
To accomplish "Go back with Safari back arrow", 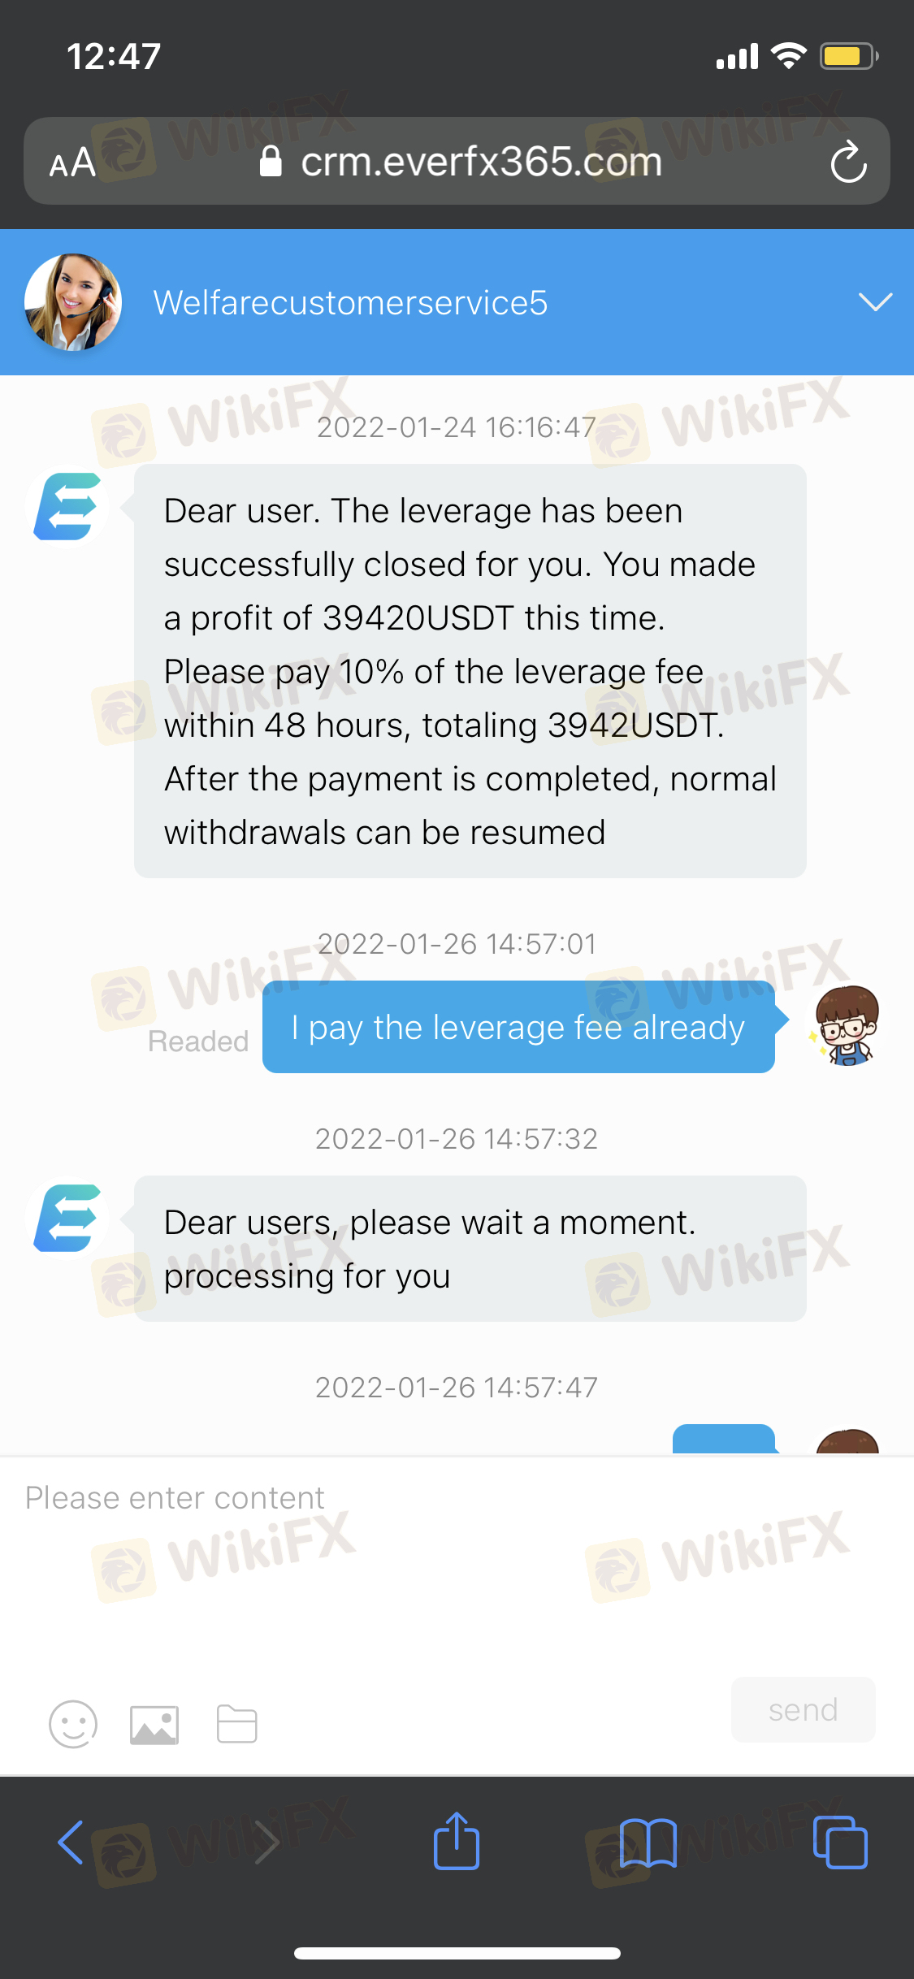I will pos(71,1843).
